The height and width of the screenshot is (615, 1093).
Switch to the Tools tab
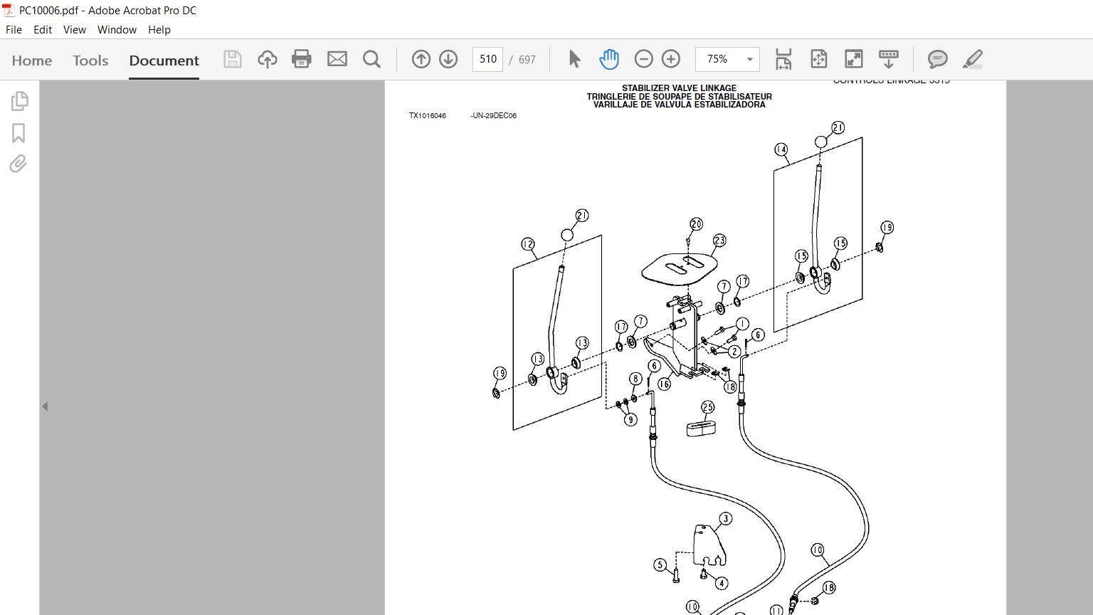[90, 61]
